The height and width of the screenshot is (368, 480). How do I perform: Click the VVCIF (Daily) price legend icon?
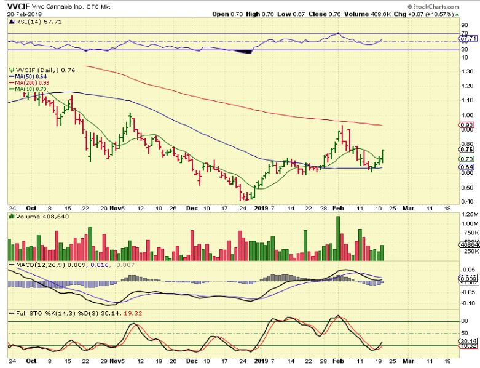pyautogui.click(x=12, y=70)
